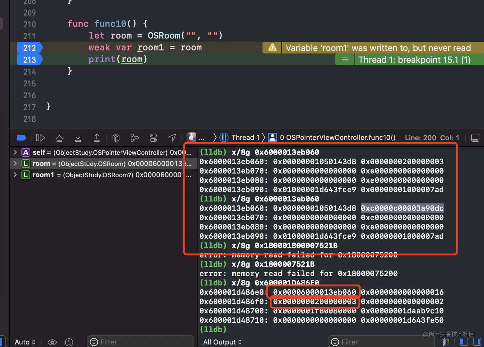Select Thread 1 in the debug path bar
Screen dimensions: 484x347
coord(245,138)
